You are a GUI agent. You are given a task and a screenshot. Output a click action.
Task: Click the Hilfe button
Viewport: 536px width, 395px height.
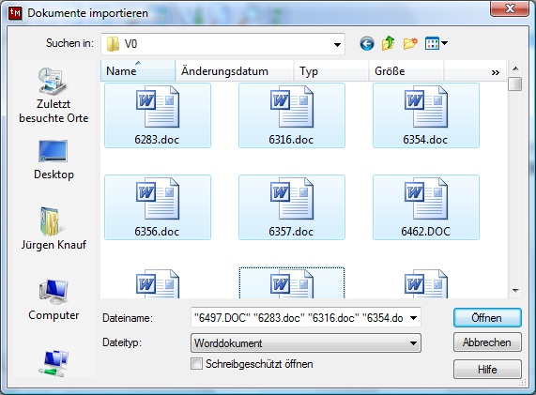point(487,370)
